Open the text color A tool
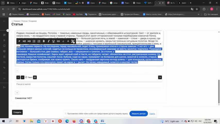Viewport: 220px width, 124px height. coord(68,41)
